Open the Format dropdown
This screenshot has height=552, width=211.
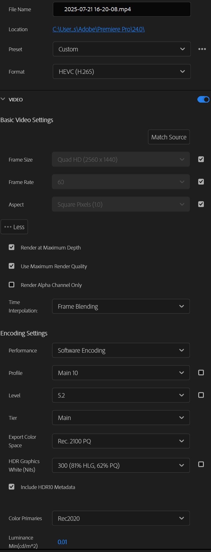[121, 71]
